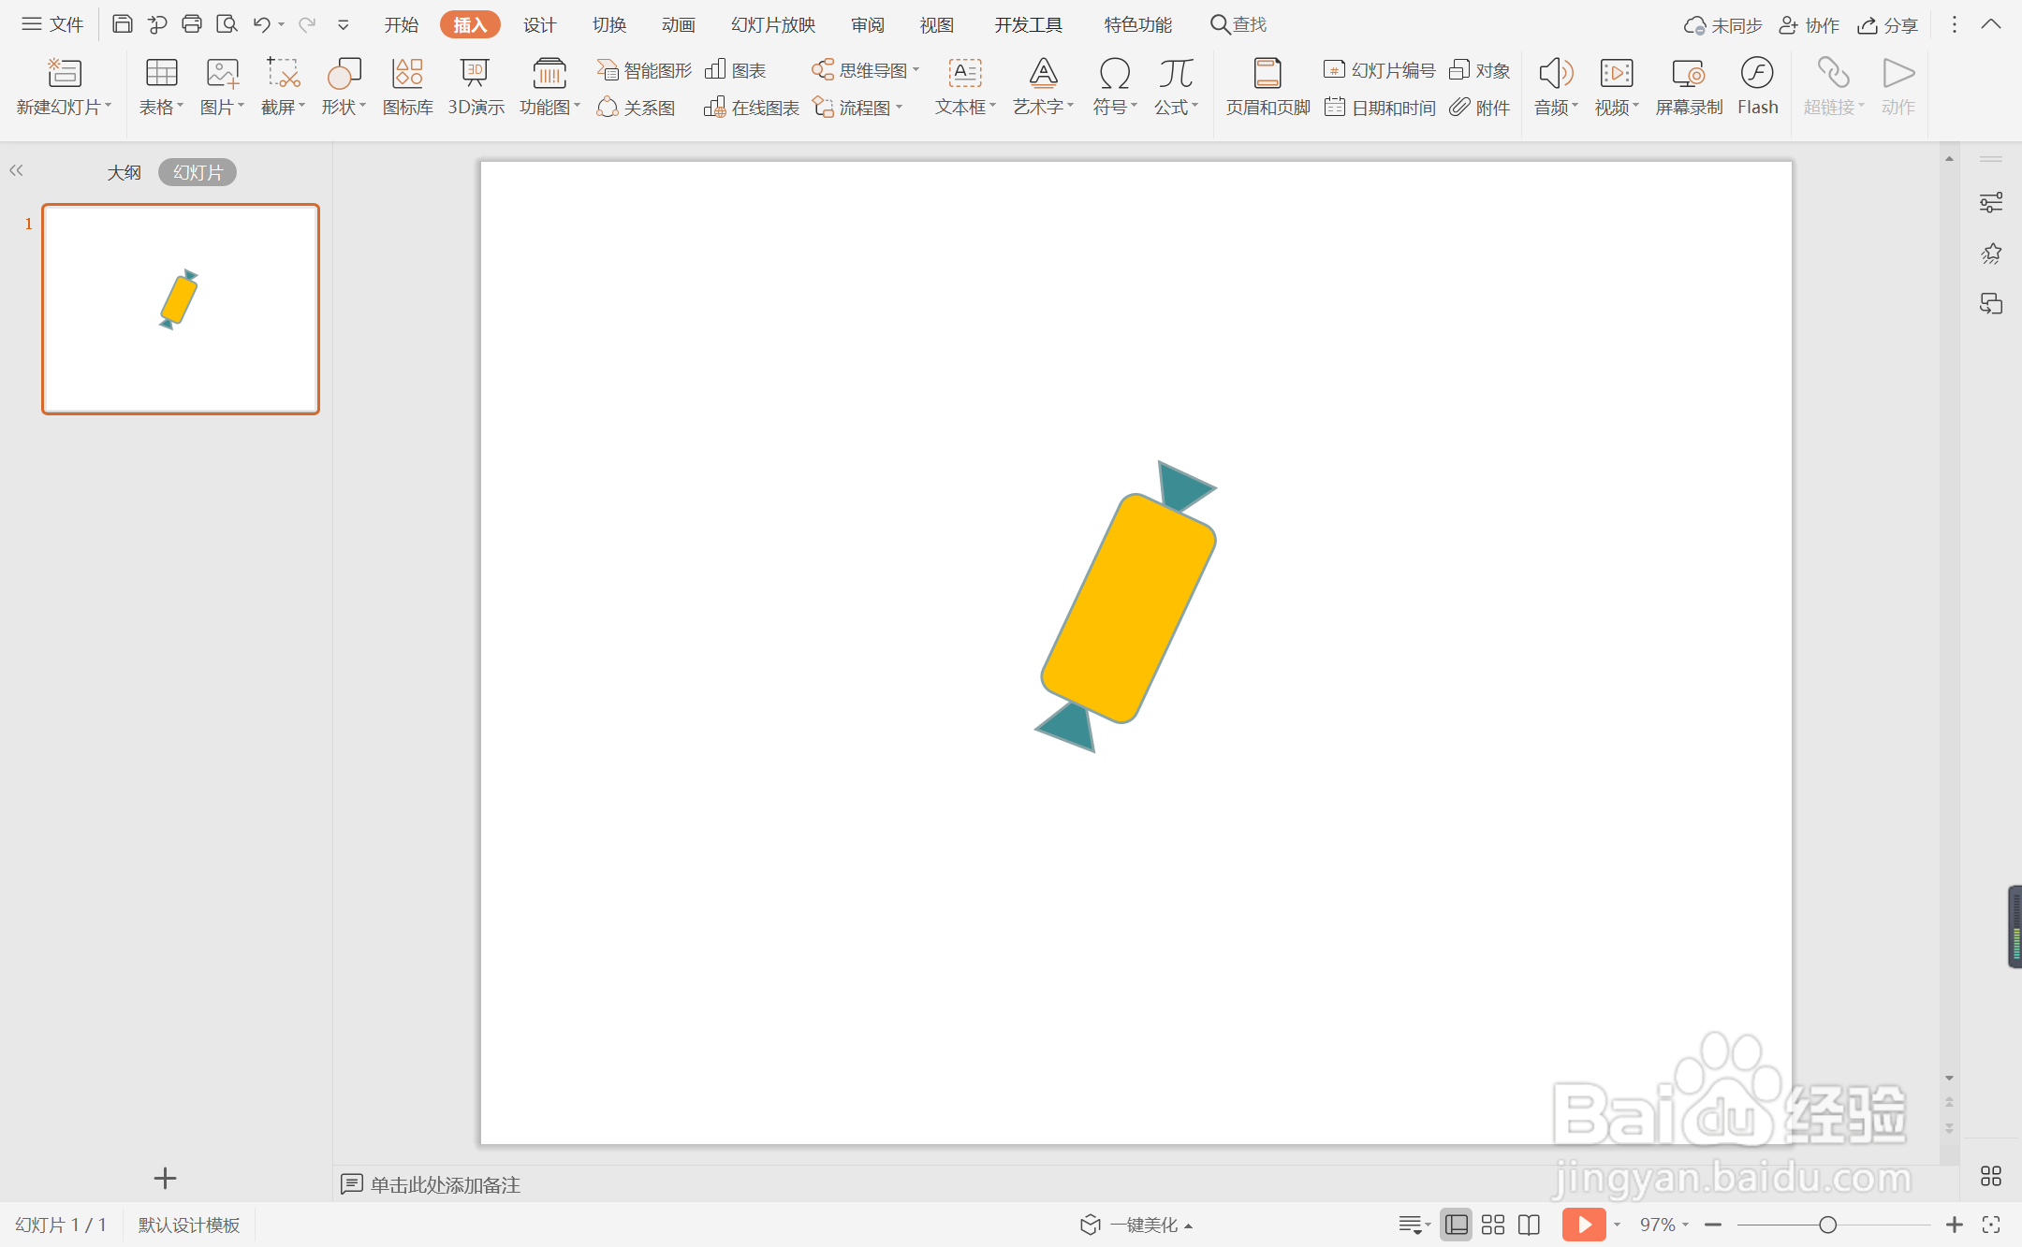2022x1247 pixels.
Task: Toggle normal view in status bar
Action: 1457,1225
